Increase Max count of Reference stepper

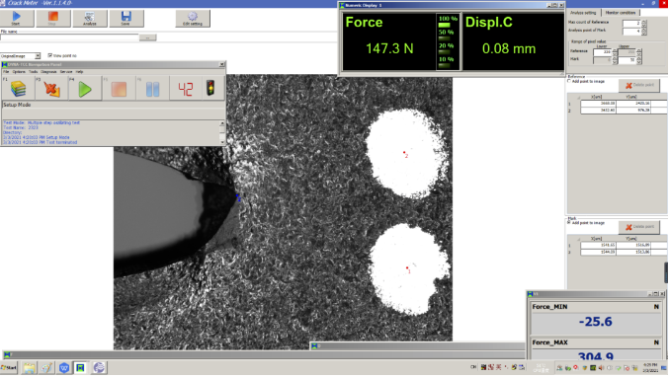pos(644,21)
